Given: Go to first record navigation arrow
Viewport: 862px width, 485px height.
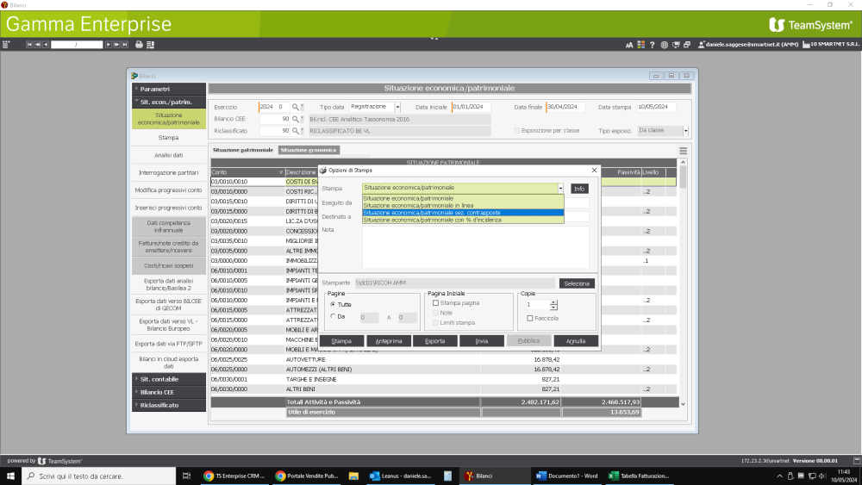Looking at the screenshot, I should [x=29, y=45].
